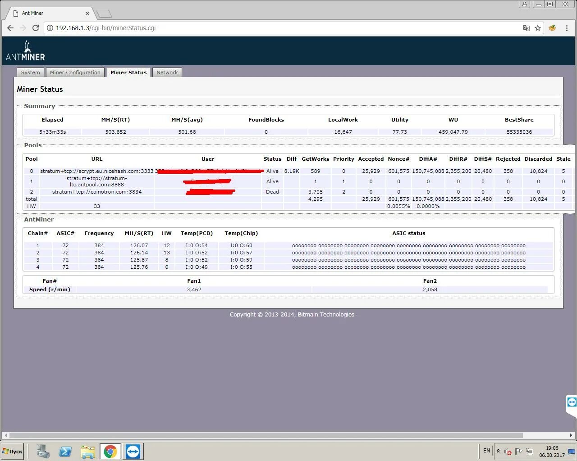Viewport: 577px width, 461px height.
Task: Open the clock showing 19:06
Action: [x=552, y=452]
